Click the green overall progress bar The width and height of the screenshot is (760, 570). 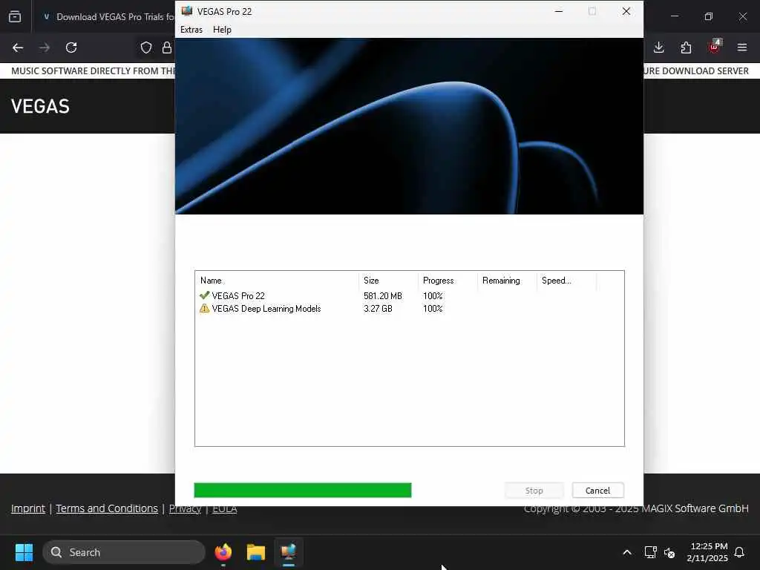[x=303, y=490]
